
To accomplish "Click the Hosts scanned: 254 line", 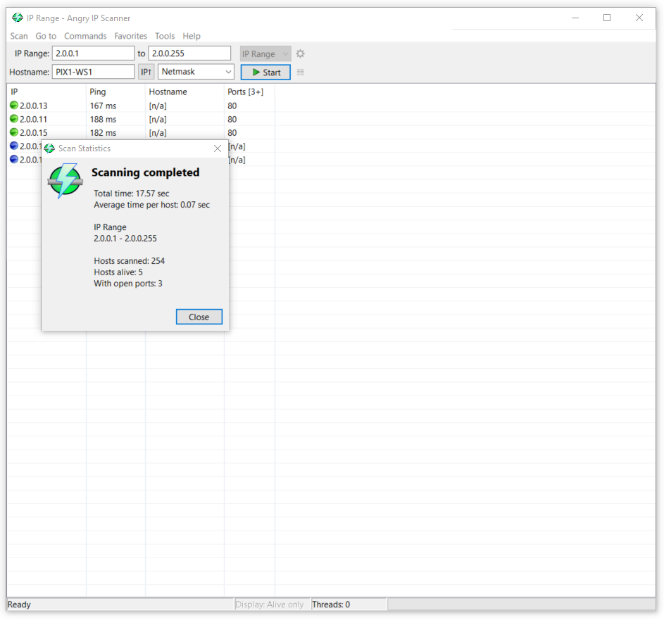I will tap(129, 260).
